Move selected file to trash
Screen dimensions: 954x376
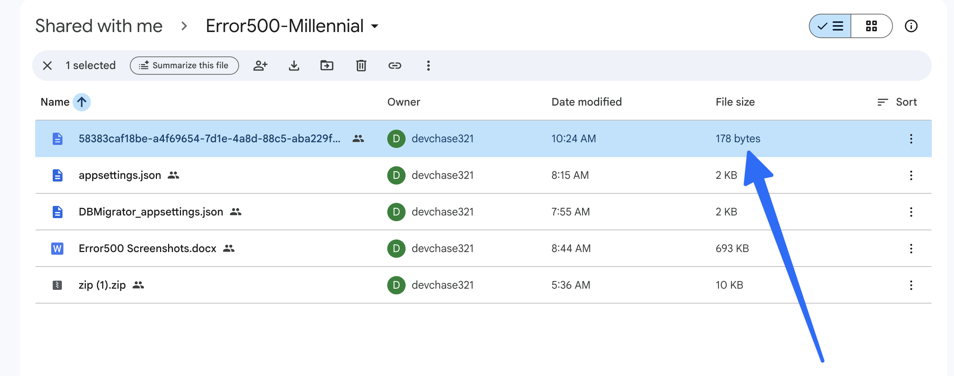tap(361, 66)
